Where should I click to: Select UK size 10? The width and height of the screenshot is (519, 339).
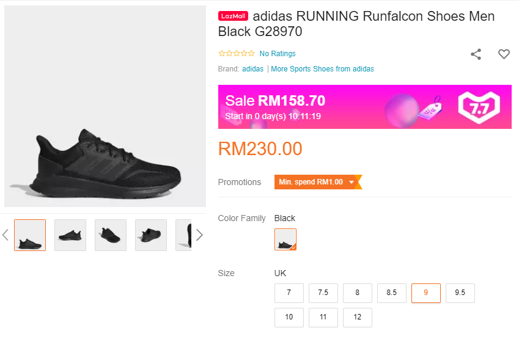coord(289,318)
